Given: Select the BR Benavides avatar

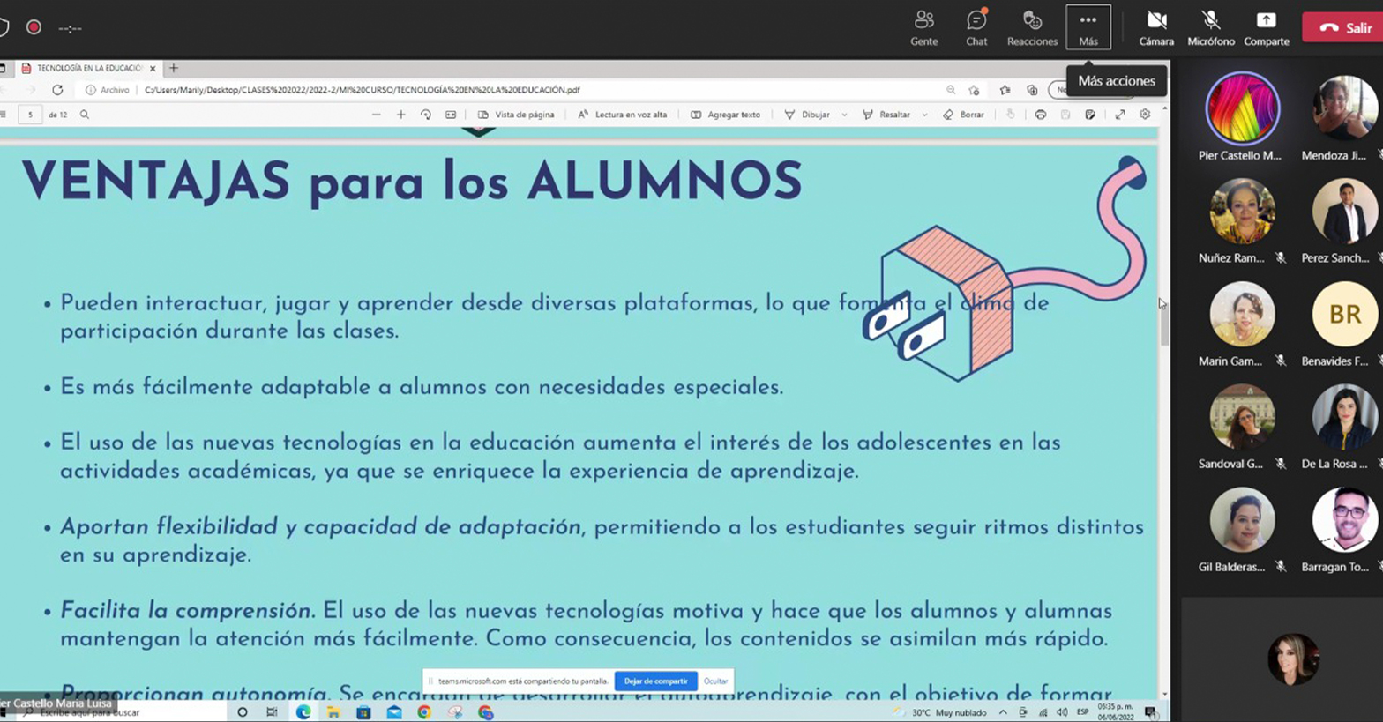Looking at the screenshot, I should [x=1345, y=314].
